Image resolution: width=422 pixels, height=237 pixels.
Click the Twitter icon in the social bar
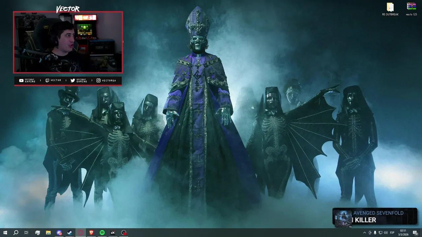point(73,80)
